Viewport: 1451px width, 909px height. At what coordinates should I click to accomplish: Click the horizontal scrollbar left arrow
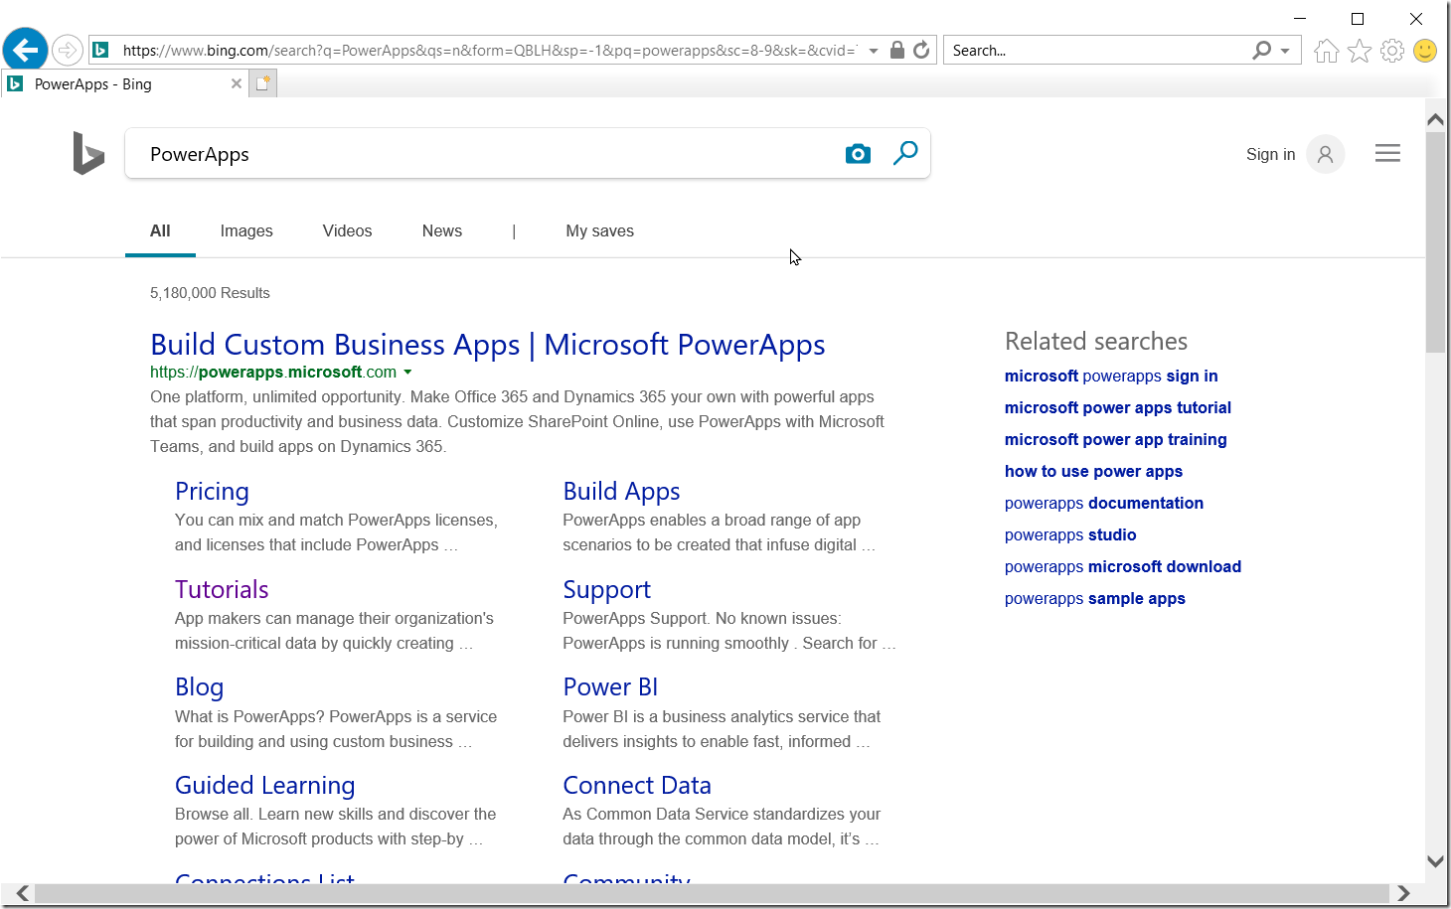click(x=22, y=893)
